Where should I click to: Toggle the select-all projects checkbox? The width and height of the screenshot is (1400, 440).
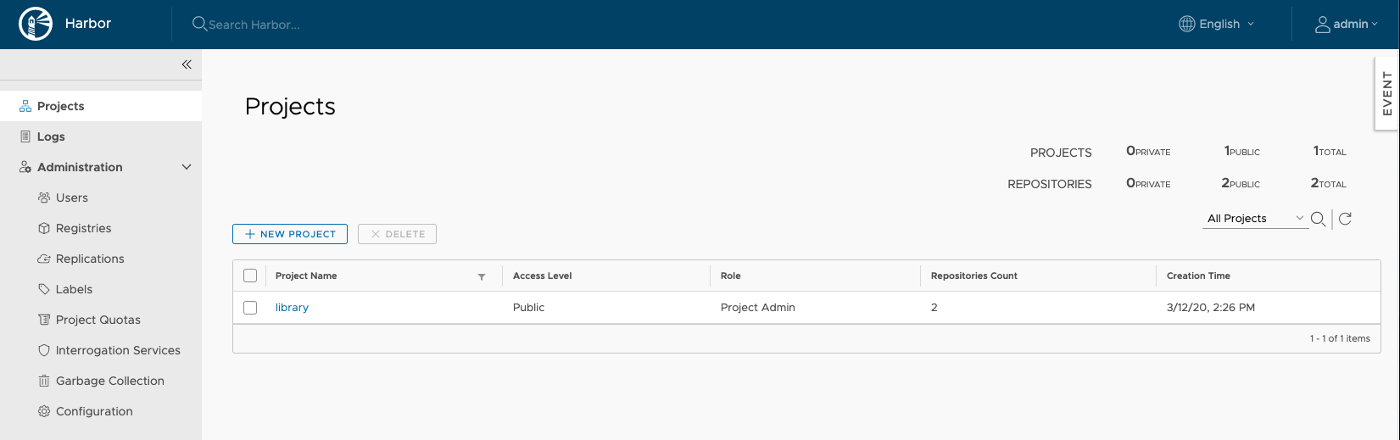pyautogui.click(x=250, y=276)
